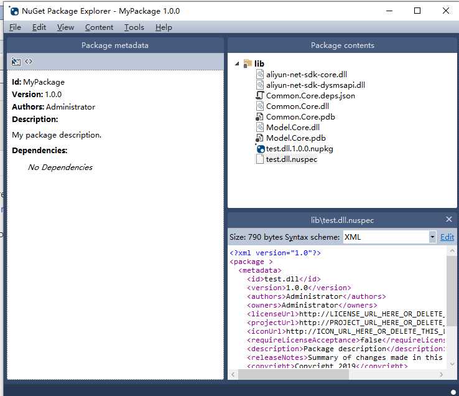459x396 pixels.
Task: Select Model.Core.dll in the tree
Action: (293, 127)
